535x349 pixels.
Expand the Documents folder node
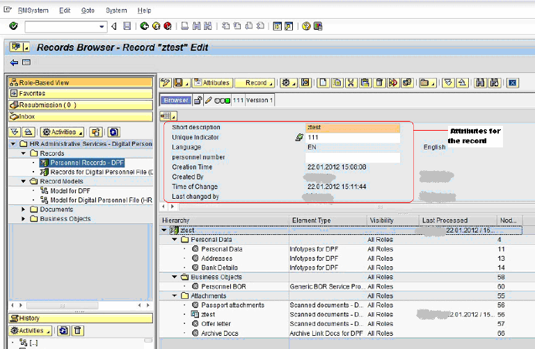(24, 209)
